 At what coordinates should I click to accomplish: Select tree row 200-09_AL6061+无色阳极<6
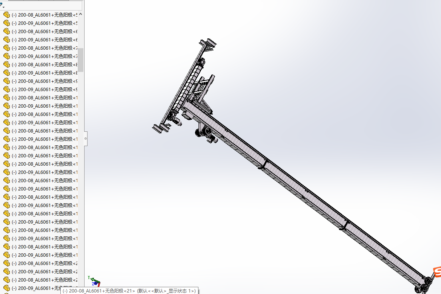40,40
